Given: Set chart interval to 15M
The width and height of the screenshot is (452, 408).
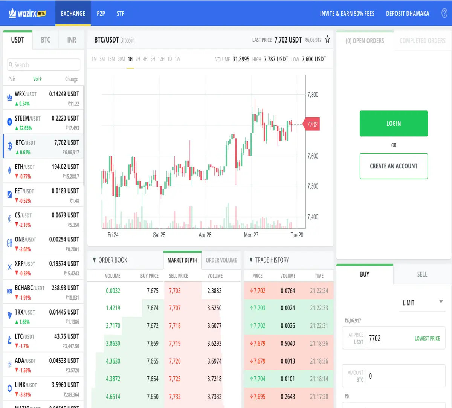Looking at the screenshot, I should click(x=111, y=59).
